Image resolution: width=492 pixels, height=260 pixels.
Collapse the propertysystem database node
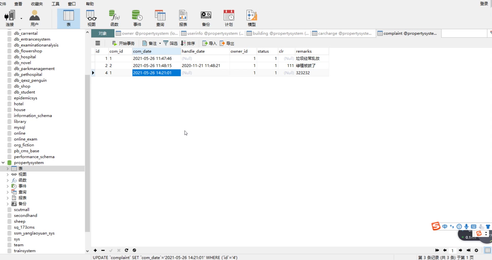pos(3,163)
